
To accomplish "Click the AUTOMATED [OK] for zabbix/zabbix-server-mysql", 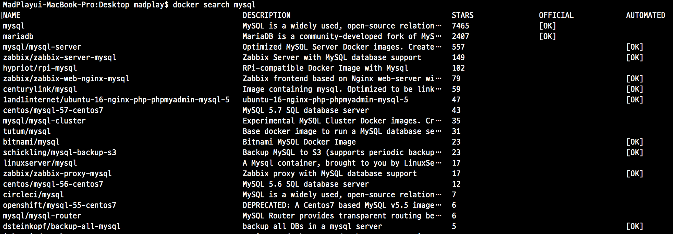I will click(635, 57).
